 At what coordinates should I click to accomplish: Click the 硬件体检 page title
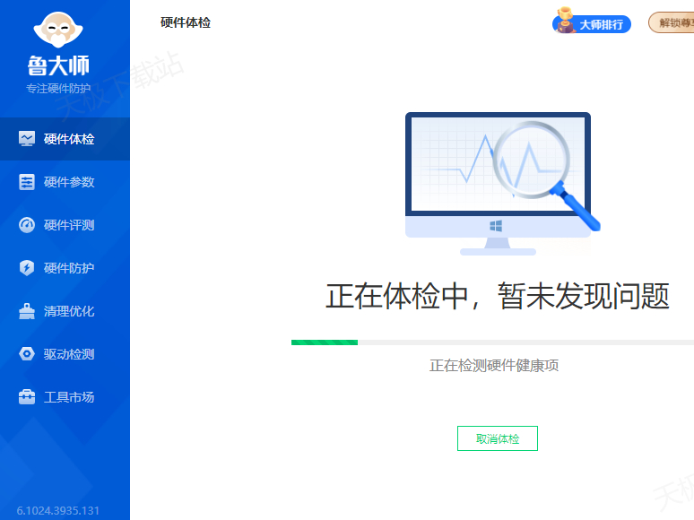tap(186, 22)
